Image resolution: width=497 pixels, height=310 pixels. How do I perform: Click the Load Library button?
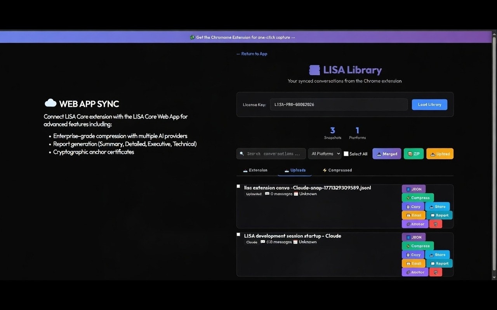(x=429, y=104)
